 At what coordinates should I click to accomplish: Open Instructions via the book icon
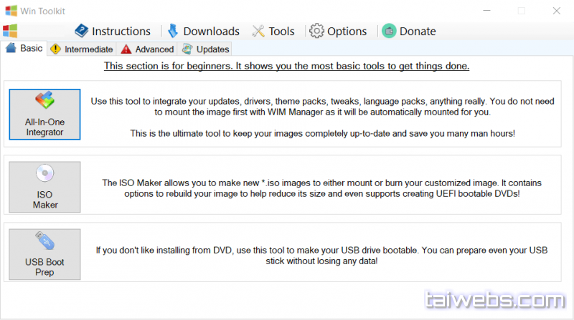[81, 31]
